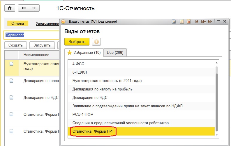Select Декларация по НДС row in background table
Viewport: 231px width, 146px height.
[32, 102]
